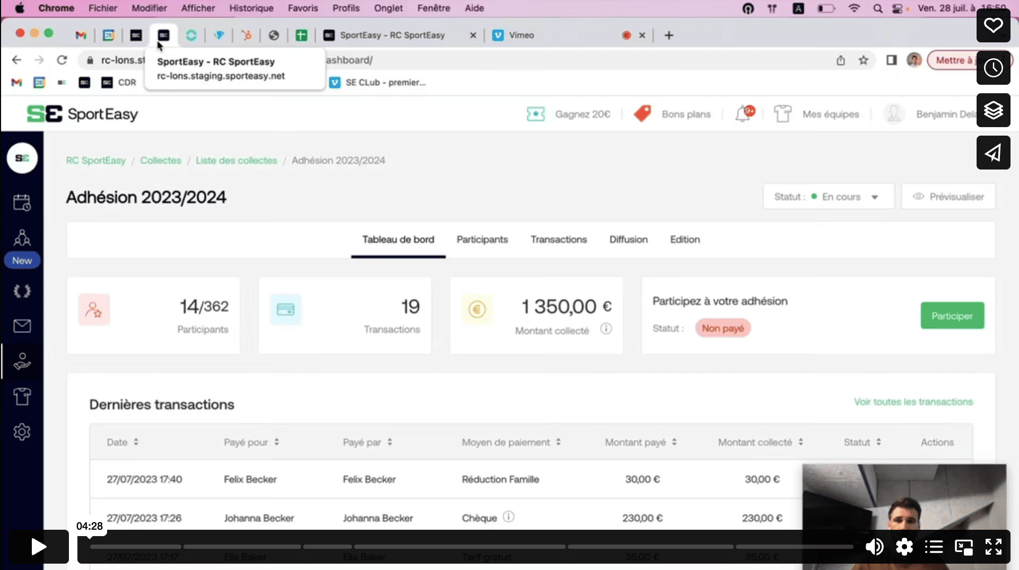
Task: Open the Statut En cours dropdown
Action: (x=828, y=197)
